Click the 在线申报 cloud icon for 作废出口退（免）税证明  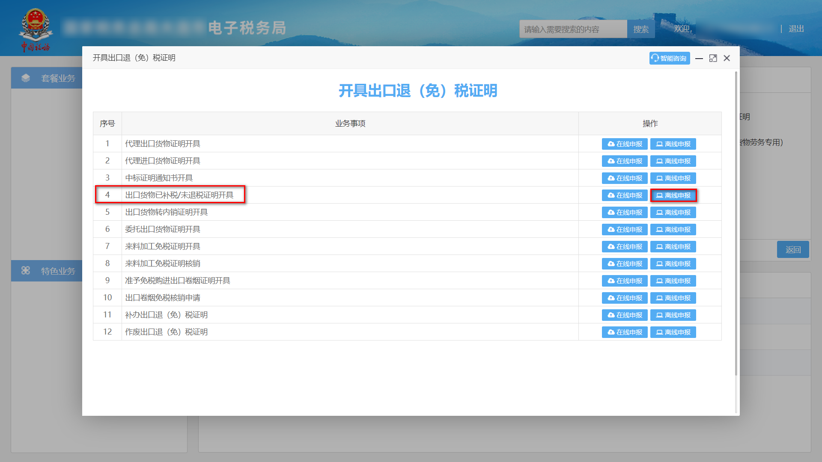[x=611, y=332]
